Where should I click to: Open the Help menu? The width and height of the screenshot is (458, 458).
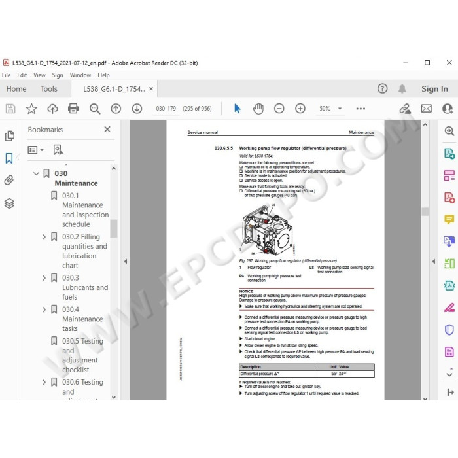[103, 75]
